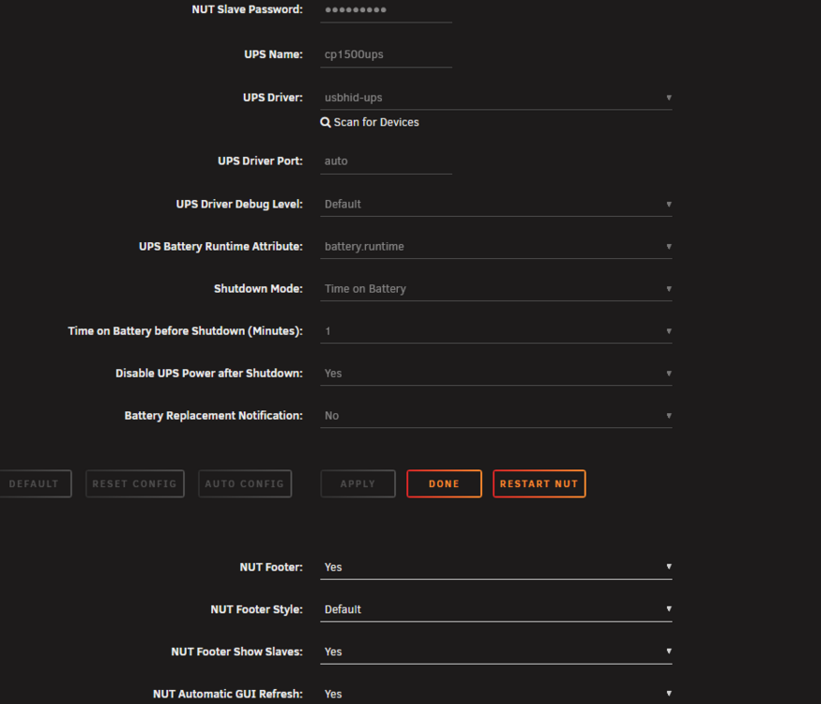Open Disable UPS Power after Shutdown dropdown
The height and width of the screenshot is (704, 821).
pyautogui.click(x=495, y=373)
